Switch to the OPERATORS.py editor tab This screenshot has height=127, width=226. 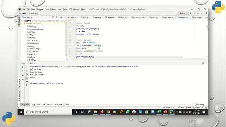pyautogui.click(x=139, y=17)
